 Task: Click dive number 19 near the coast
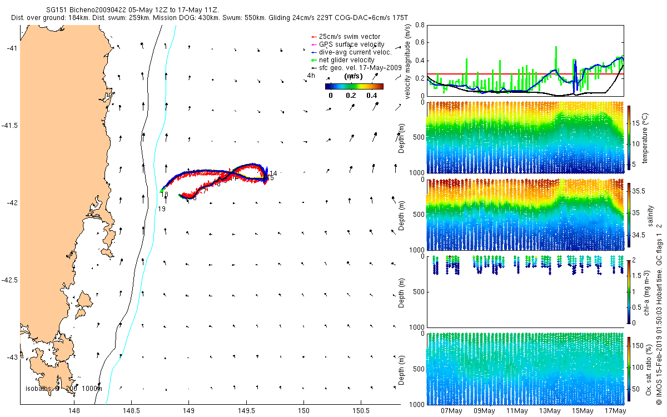pos(162,209)
